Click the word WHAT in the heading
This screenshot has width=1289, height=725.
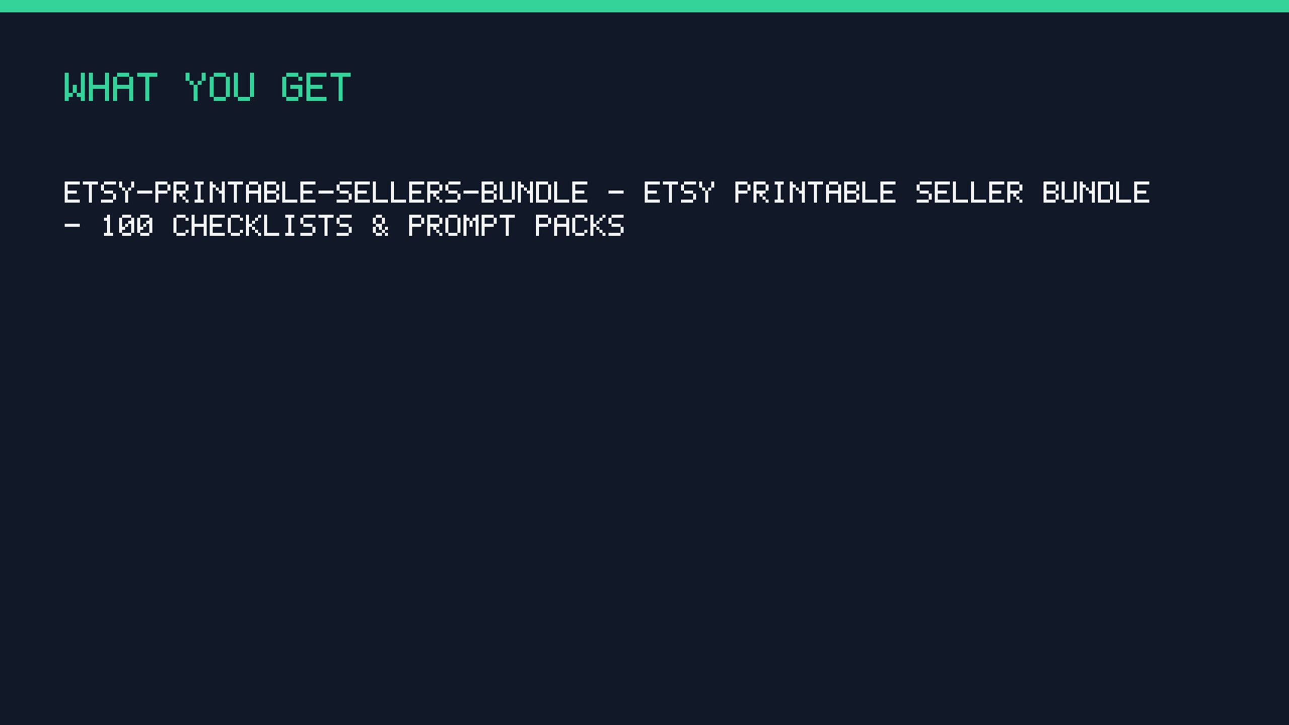(x=111, y=88)
